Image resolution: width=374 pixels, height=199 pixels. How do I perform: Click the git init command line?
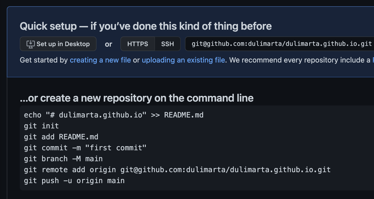click(x=41, y=126)
